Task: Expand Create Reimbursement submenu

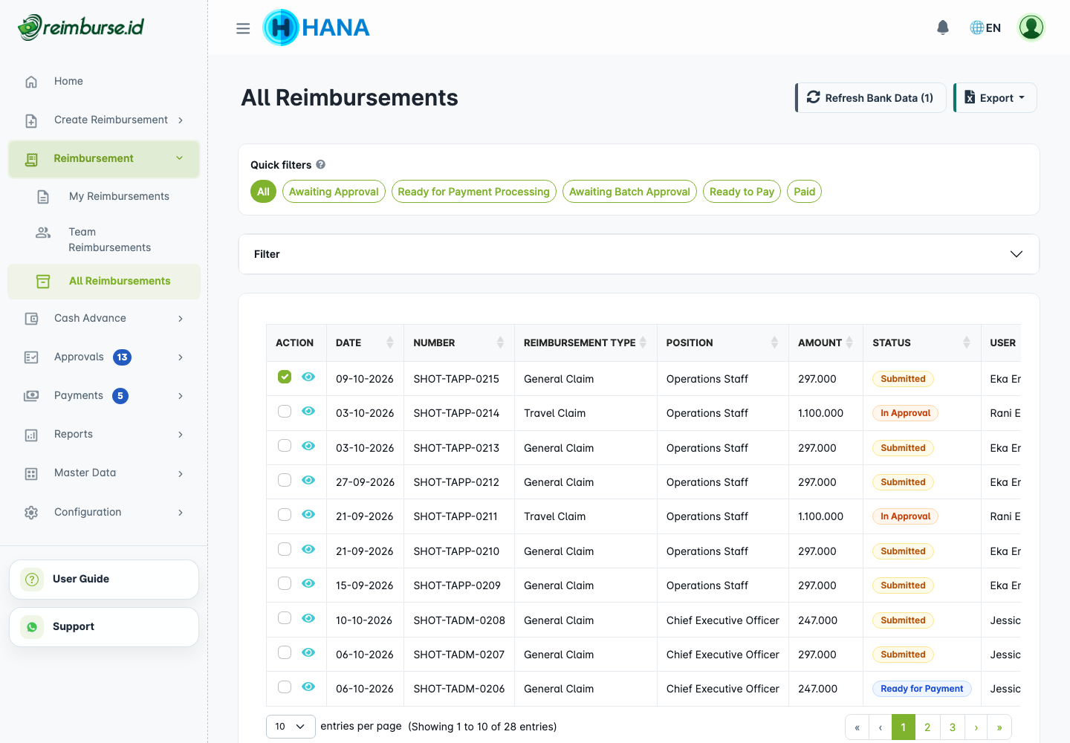Action: pyautogui.click(x=104, y=120)
